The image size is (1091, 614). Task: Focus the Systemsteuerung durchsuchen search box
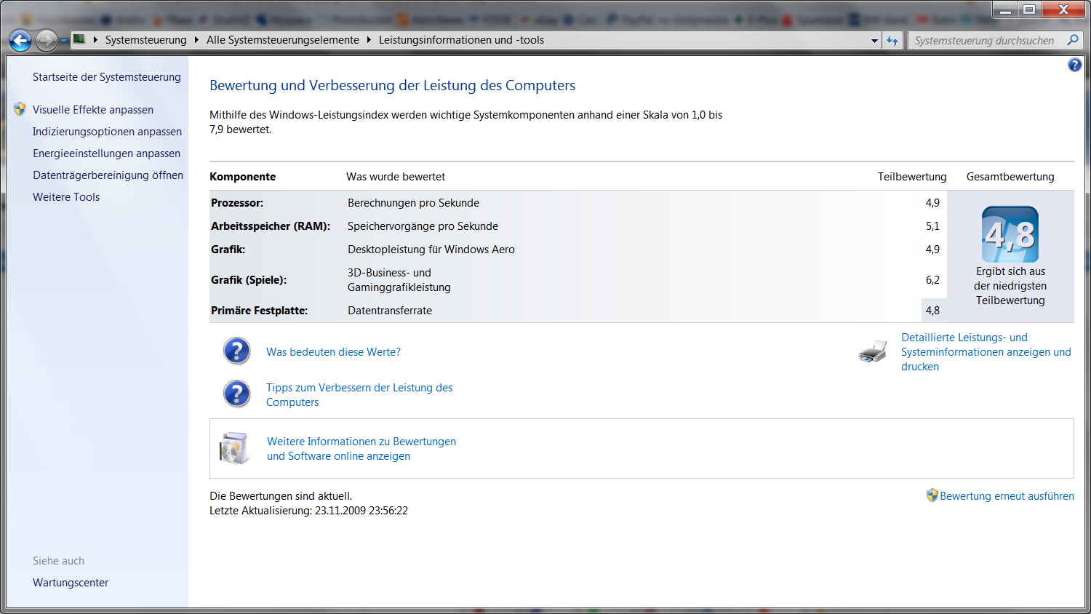(x=984, y=41)
